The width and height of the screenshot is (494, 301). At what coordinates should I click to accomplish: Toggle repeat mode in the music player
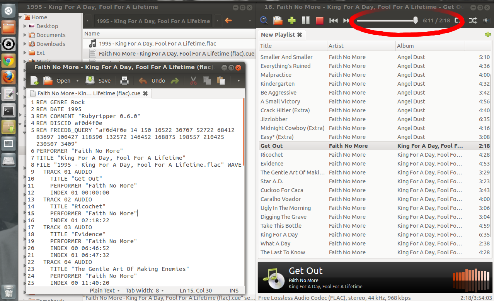[458, 20]
